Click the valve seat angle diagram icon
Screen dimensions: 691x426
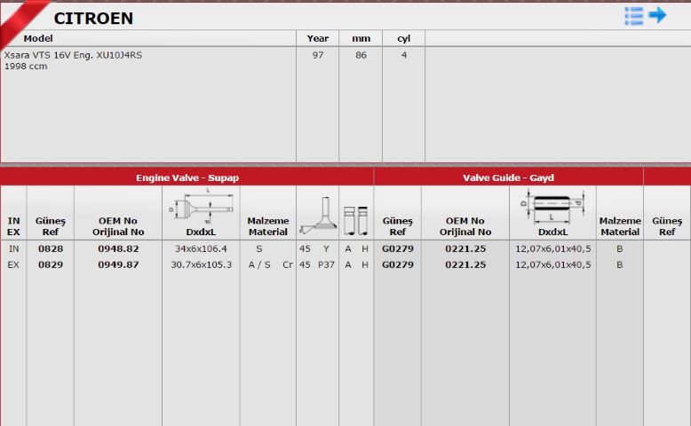pos(318,216)
